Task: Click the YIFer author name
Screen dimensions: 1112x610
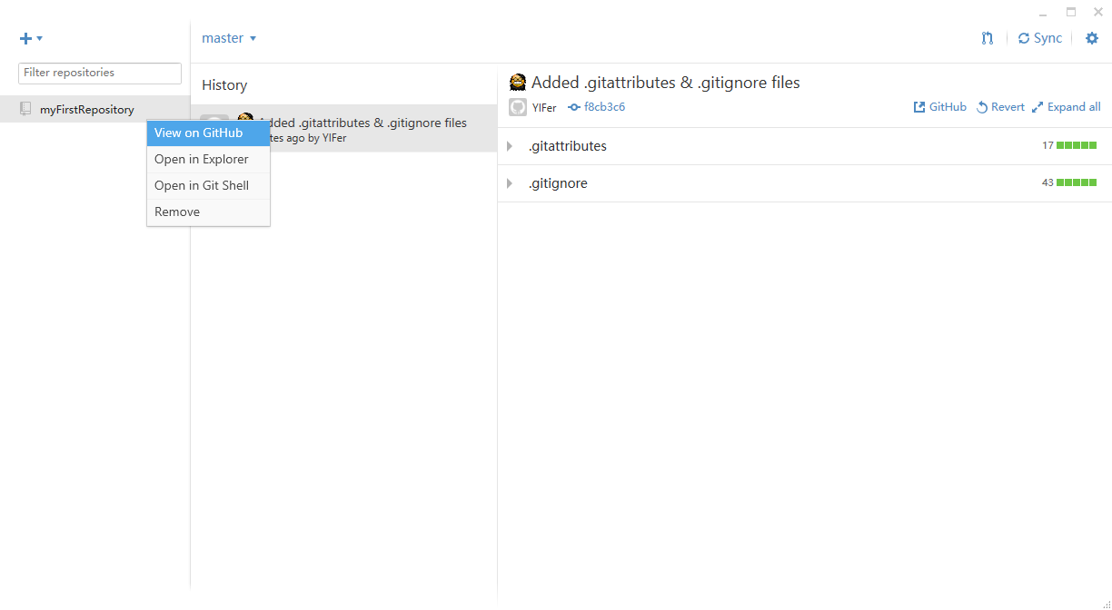Action: [544, 108]
